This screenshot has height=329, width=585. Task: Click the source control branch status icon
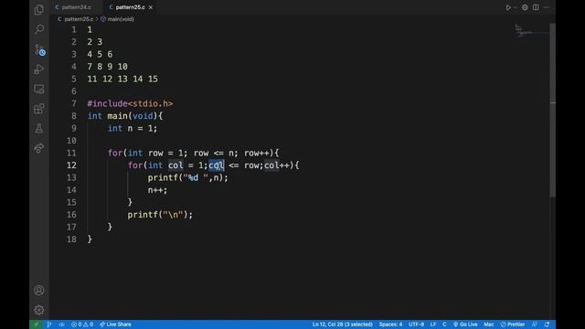pos(49,324)
